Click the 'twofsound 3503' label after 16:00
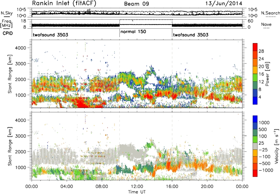Image resolution: width=280 pixels, height=194 pixels. [191, 35]
